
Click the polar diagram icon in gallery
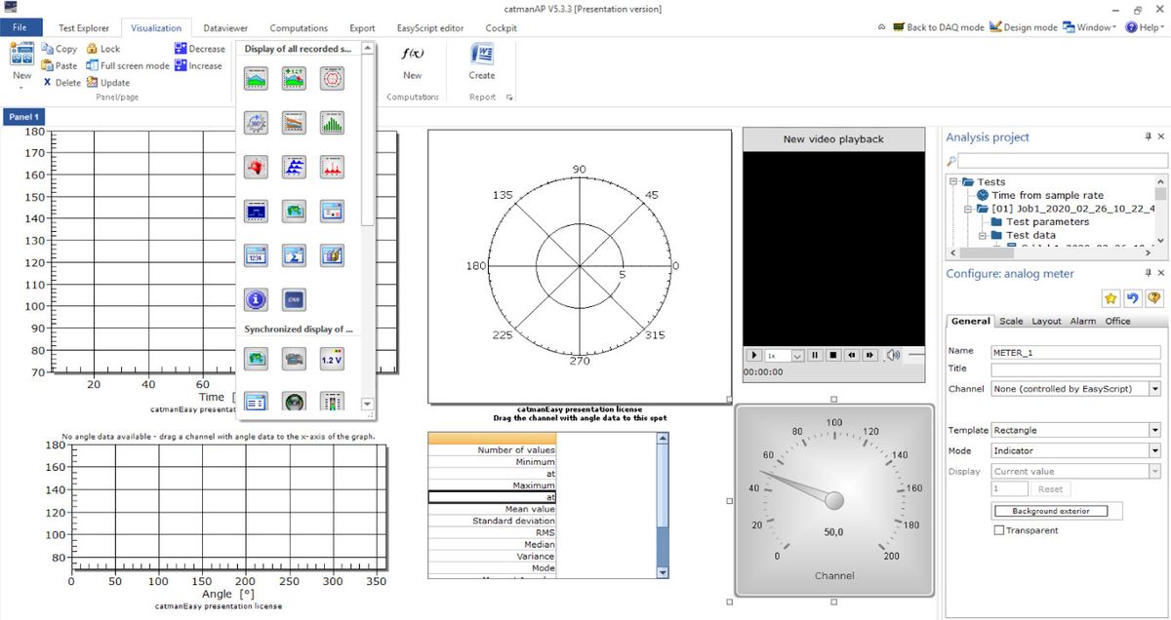pyautogui.click(x=333, y=78)
